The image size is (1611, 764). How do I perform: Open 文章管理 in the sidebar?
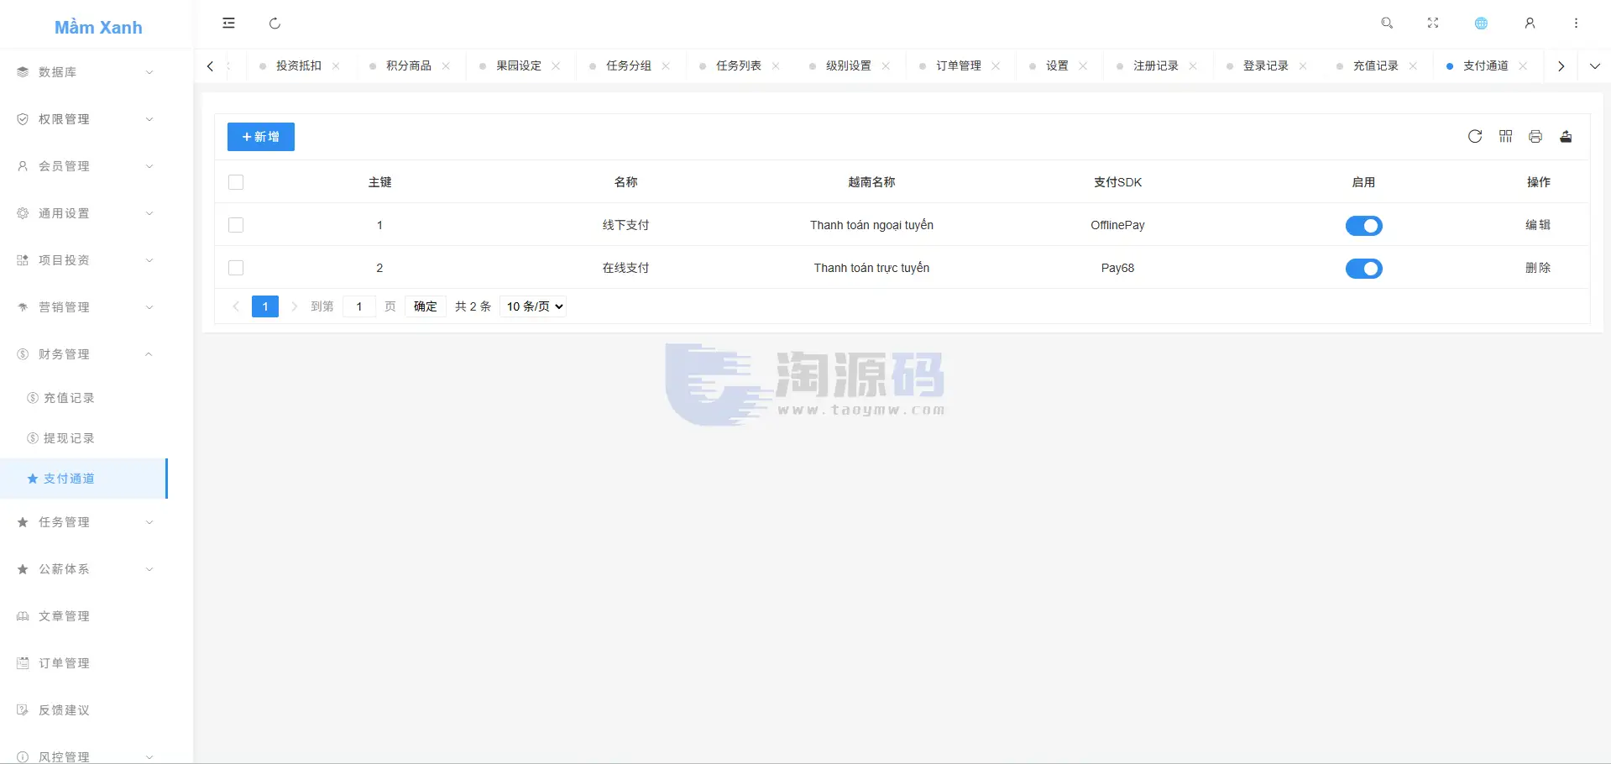(x=84, y=616)
